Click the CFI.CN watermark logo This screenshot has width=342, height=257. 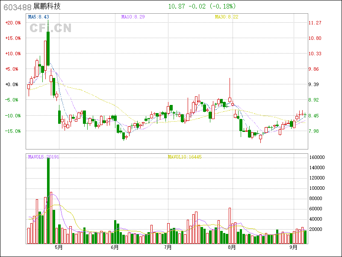click(x=50, y=28)
